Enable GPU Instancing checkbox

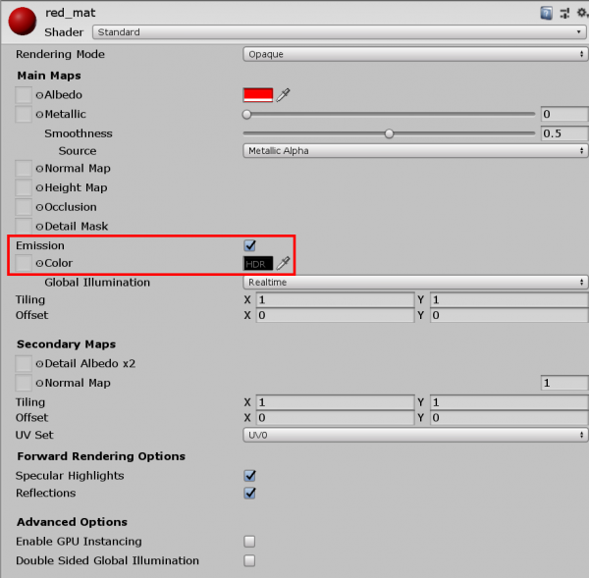tap(249, 541)
